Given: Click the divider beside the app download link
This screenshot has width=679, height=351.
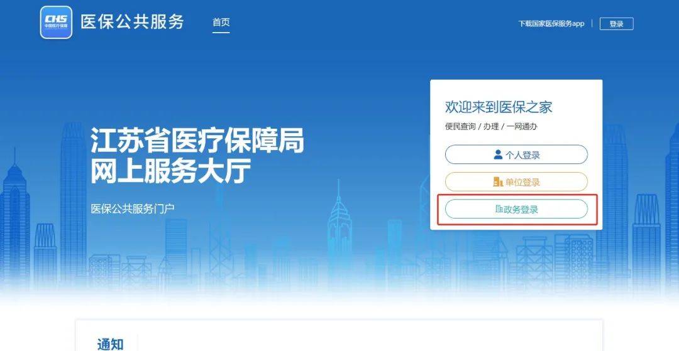Looking at the screenshot, I should (592, 24).
